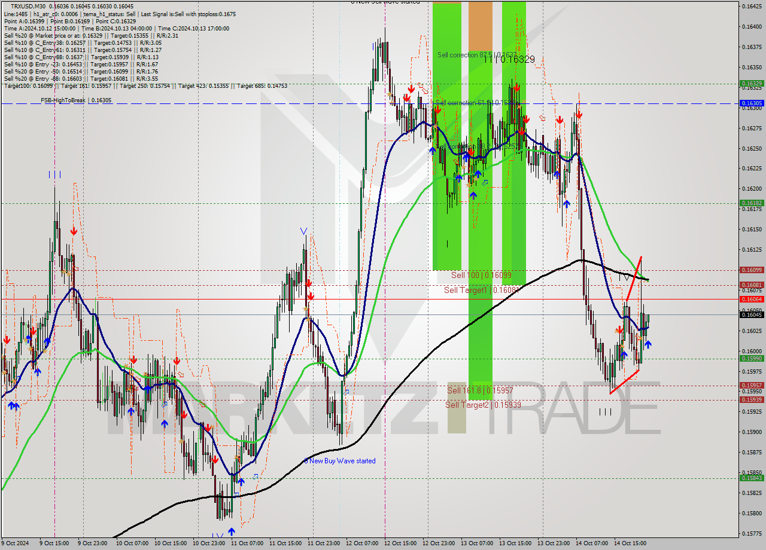The height and width of the screenshot is (550, 766).
Task: Click the 'Sell %10 @ C_Entry61' line
Action: click(x=83, y=50)
